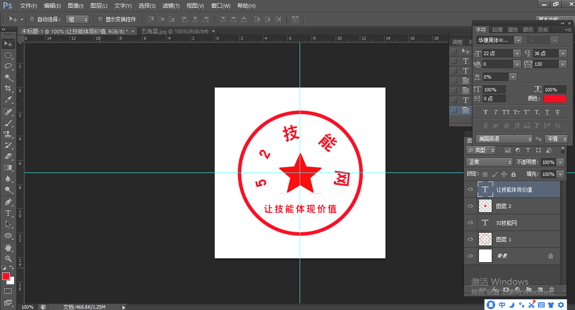Select the Magic Wand tool
Viewport: 575px width, 310px height.
8,77
